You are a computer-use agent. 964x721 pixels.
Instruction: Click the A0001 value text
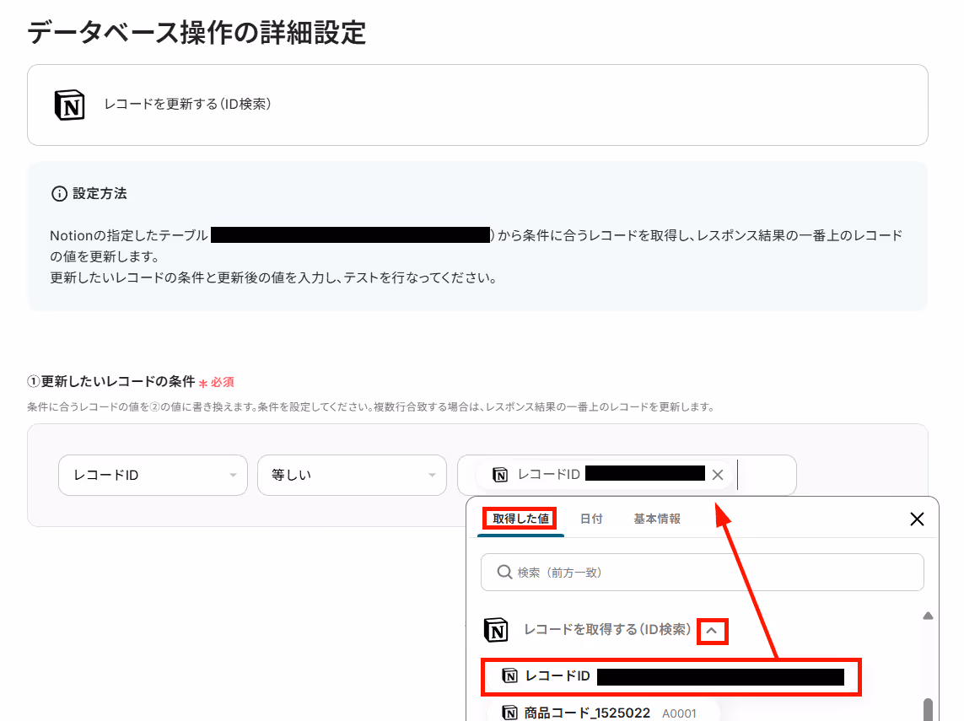click(x=679, y=713)
